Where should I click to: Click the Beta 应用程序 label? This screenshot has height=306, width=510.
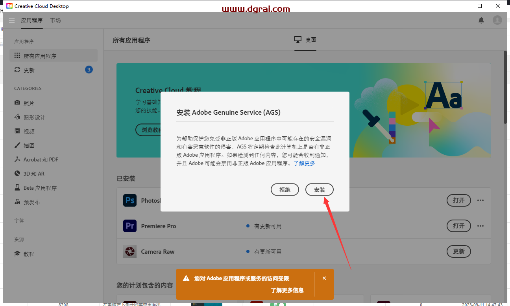40,188
